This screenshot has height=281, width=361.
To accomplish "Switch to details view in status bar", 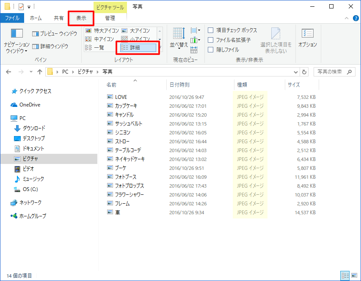I will pos(345,276).
